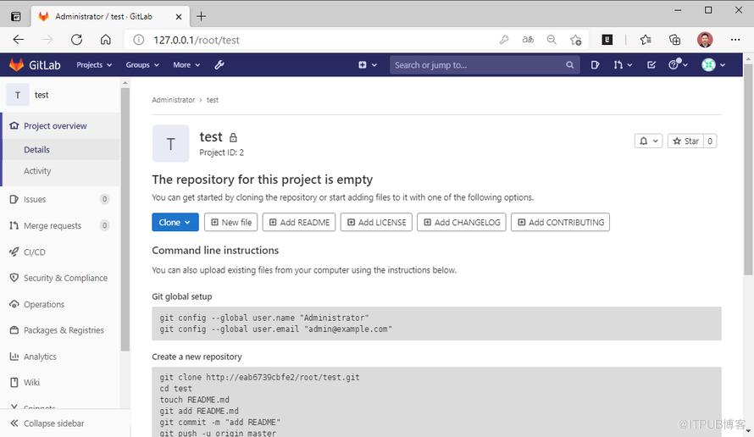Click the test breadcrumb link
The height and width of the screenshot is (437, 754).
point(213,100)
